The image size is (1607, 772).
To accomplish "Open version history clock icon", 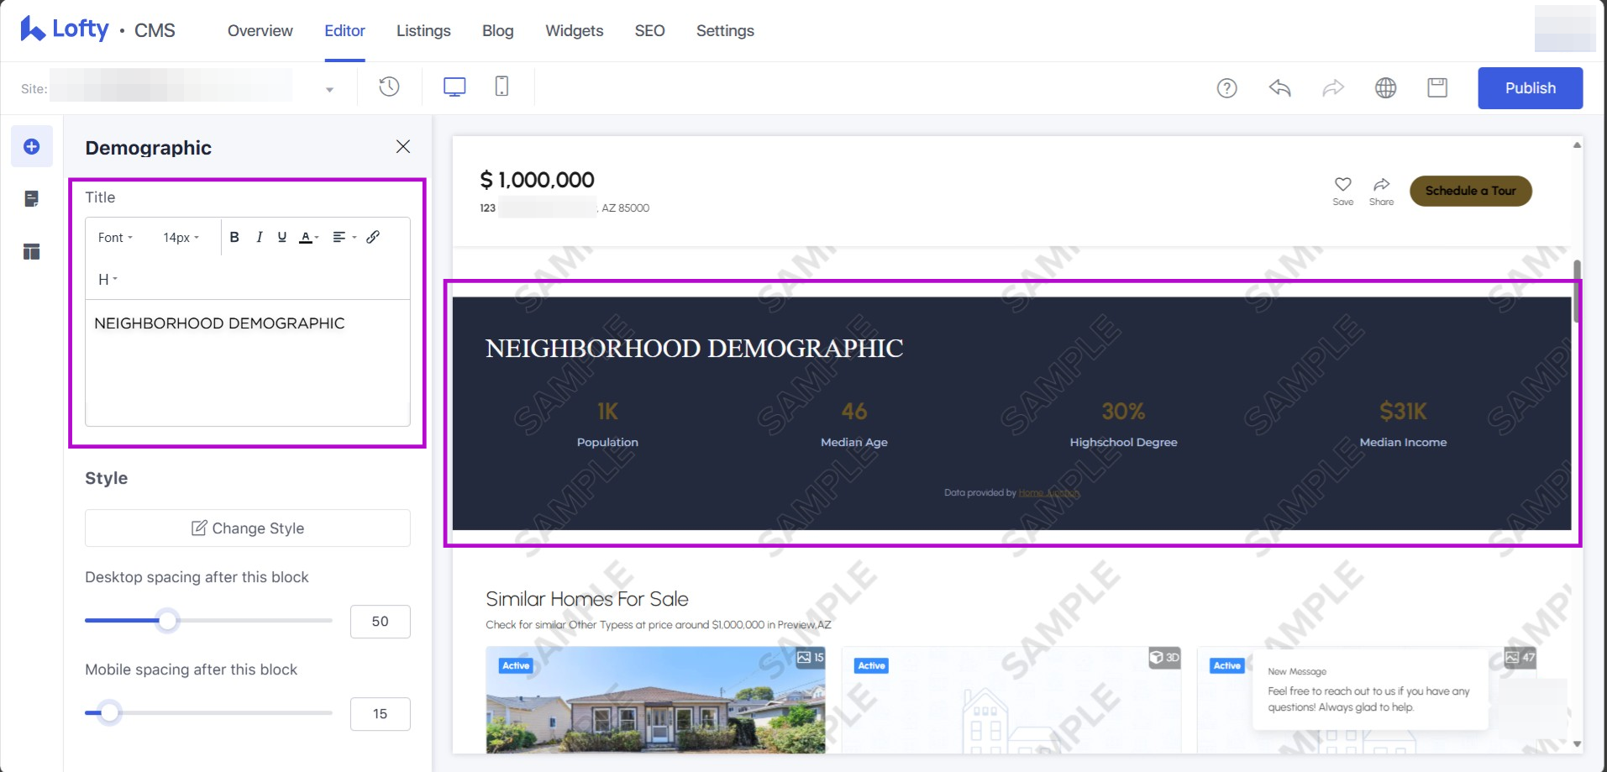I will (x=389, y=87).
